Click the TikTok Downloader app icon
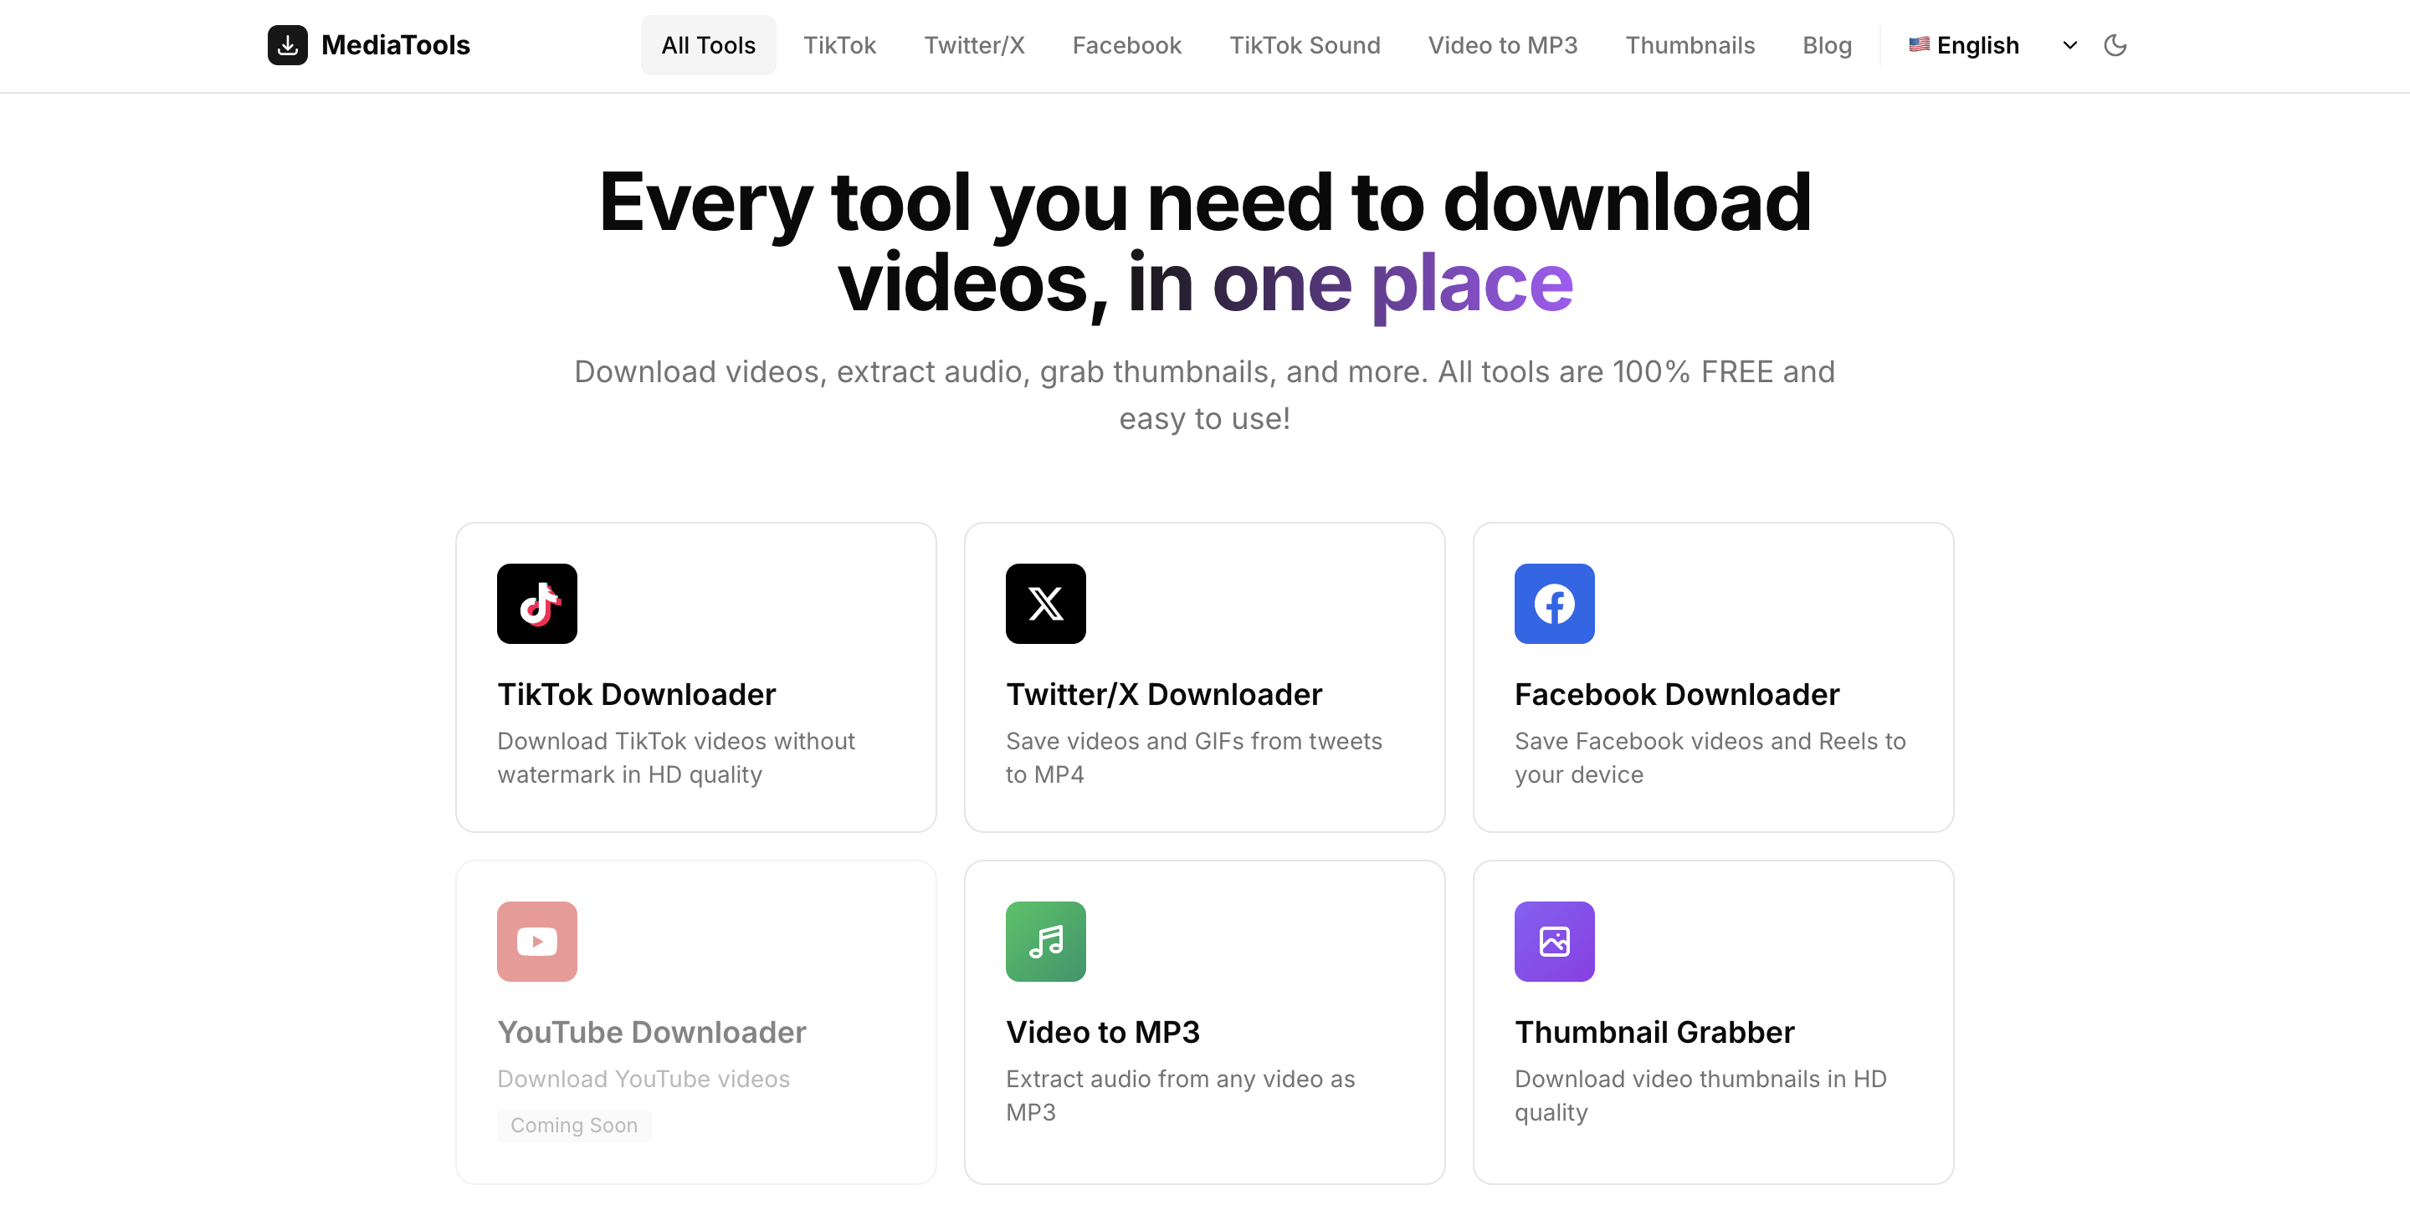Viewport: 2410px width, 1231px height. [x=536, y=604]
